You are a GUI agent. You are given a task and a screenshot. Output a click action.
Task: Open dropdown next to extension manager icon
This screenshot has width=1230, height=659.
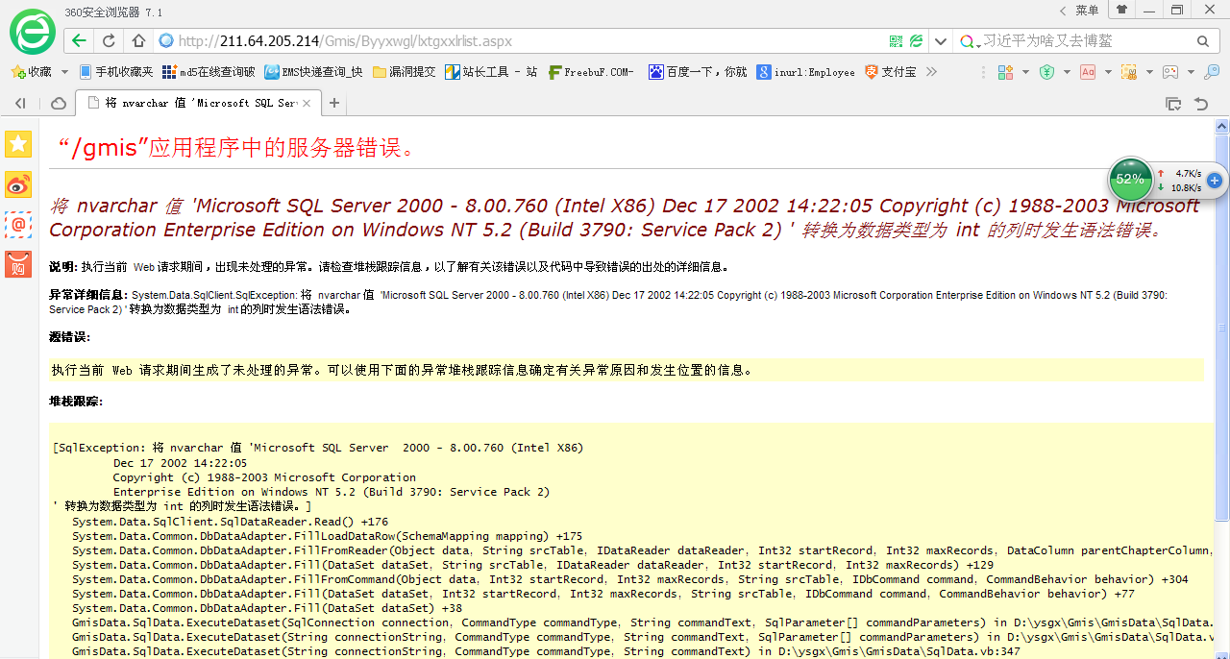(1024, 72)
